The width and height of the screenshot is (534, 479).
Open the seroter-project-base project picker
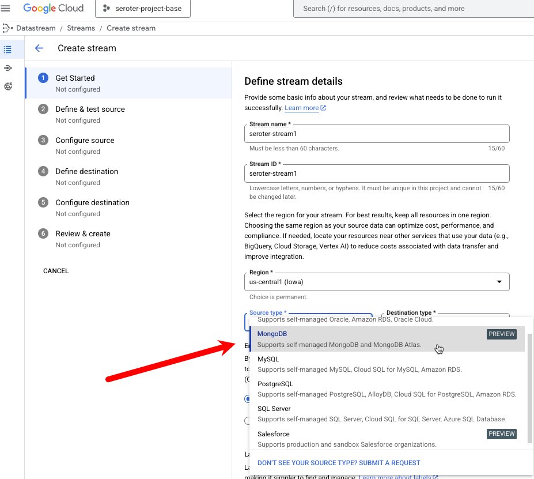(x=143, y=9)
